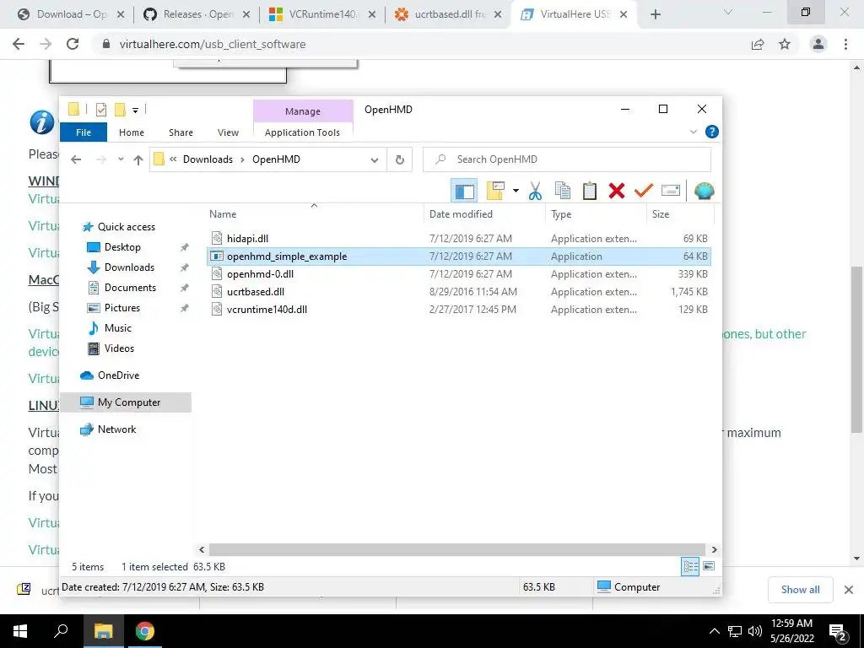Click the Properties quick access toolbar icon
This screenshot has height=648, width=864.
pos(101,110)
